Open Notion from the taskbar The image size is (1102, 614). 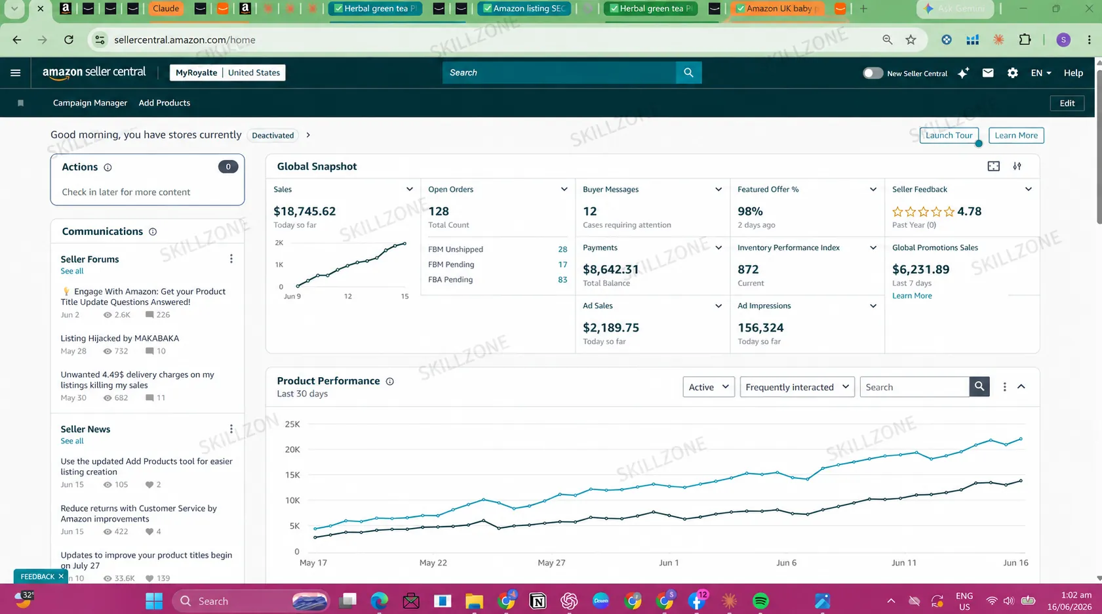(538, 601)
